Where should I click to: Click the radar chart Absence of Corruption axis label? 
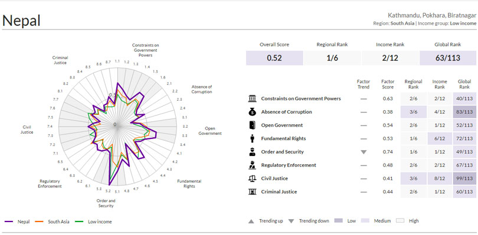[201, 89]
